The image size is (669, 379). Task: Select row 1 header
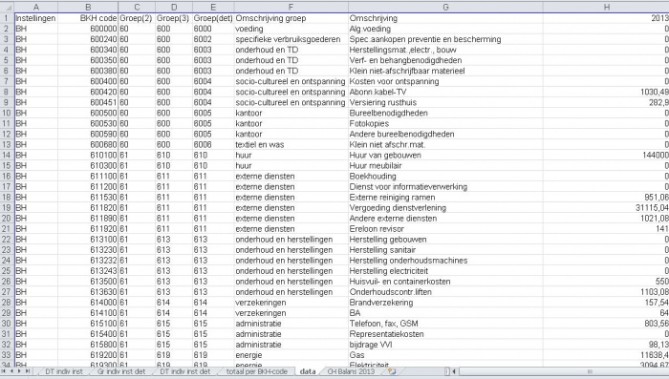tap(7, 18)
